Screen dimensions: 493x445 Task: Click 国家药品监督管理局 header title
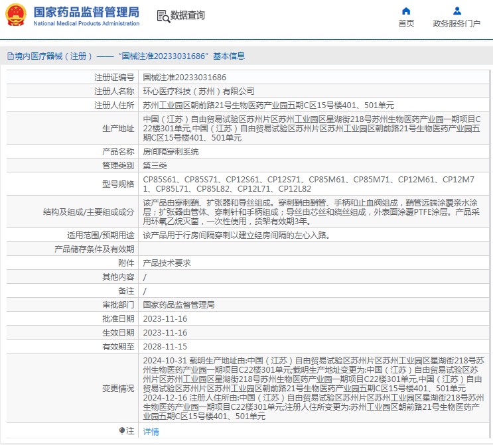[x=86, y=12]
